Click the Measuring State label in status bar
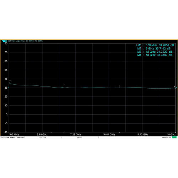 tap(167, 137)
